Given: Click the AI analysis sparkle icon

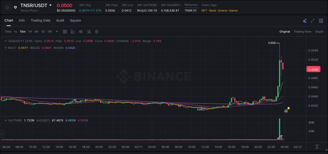Looking at the screenshot, I should tap(304, 20).
